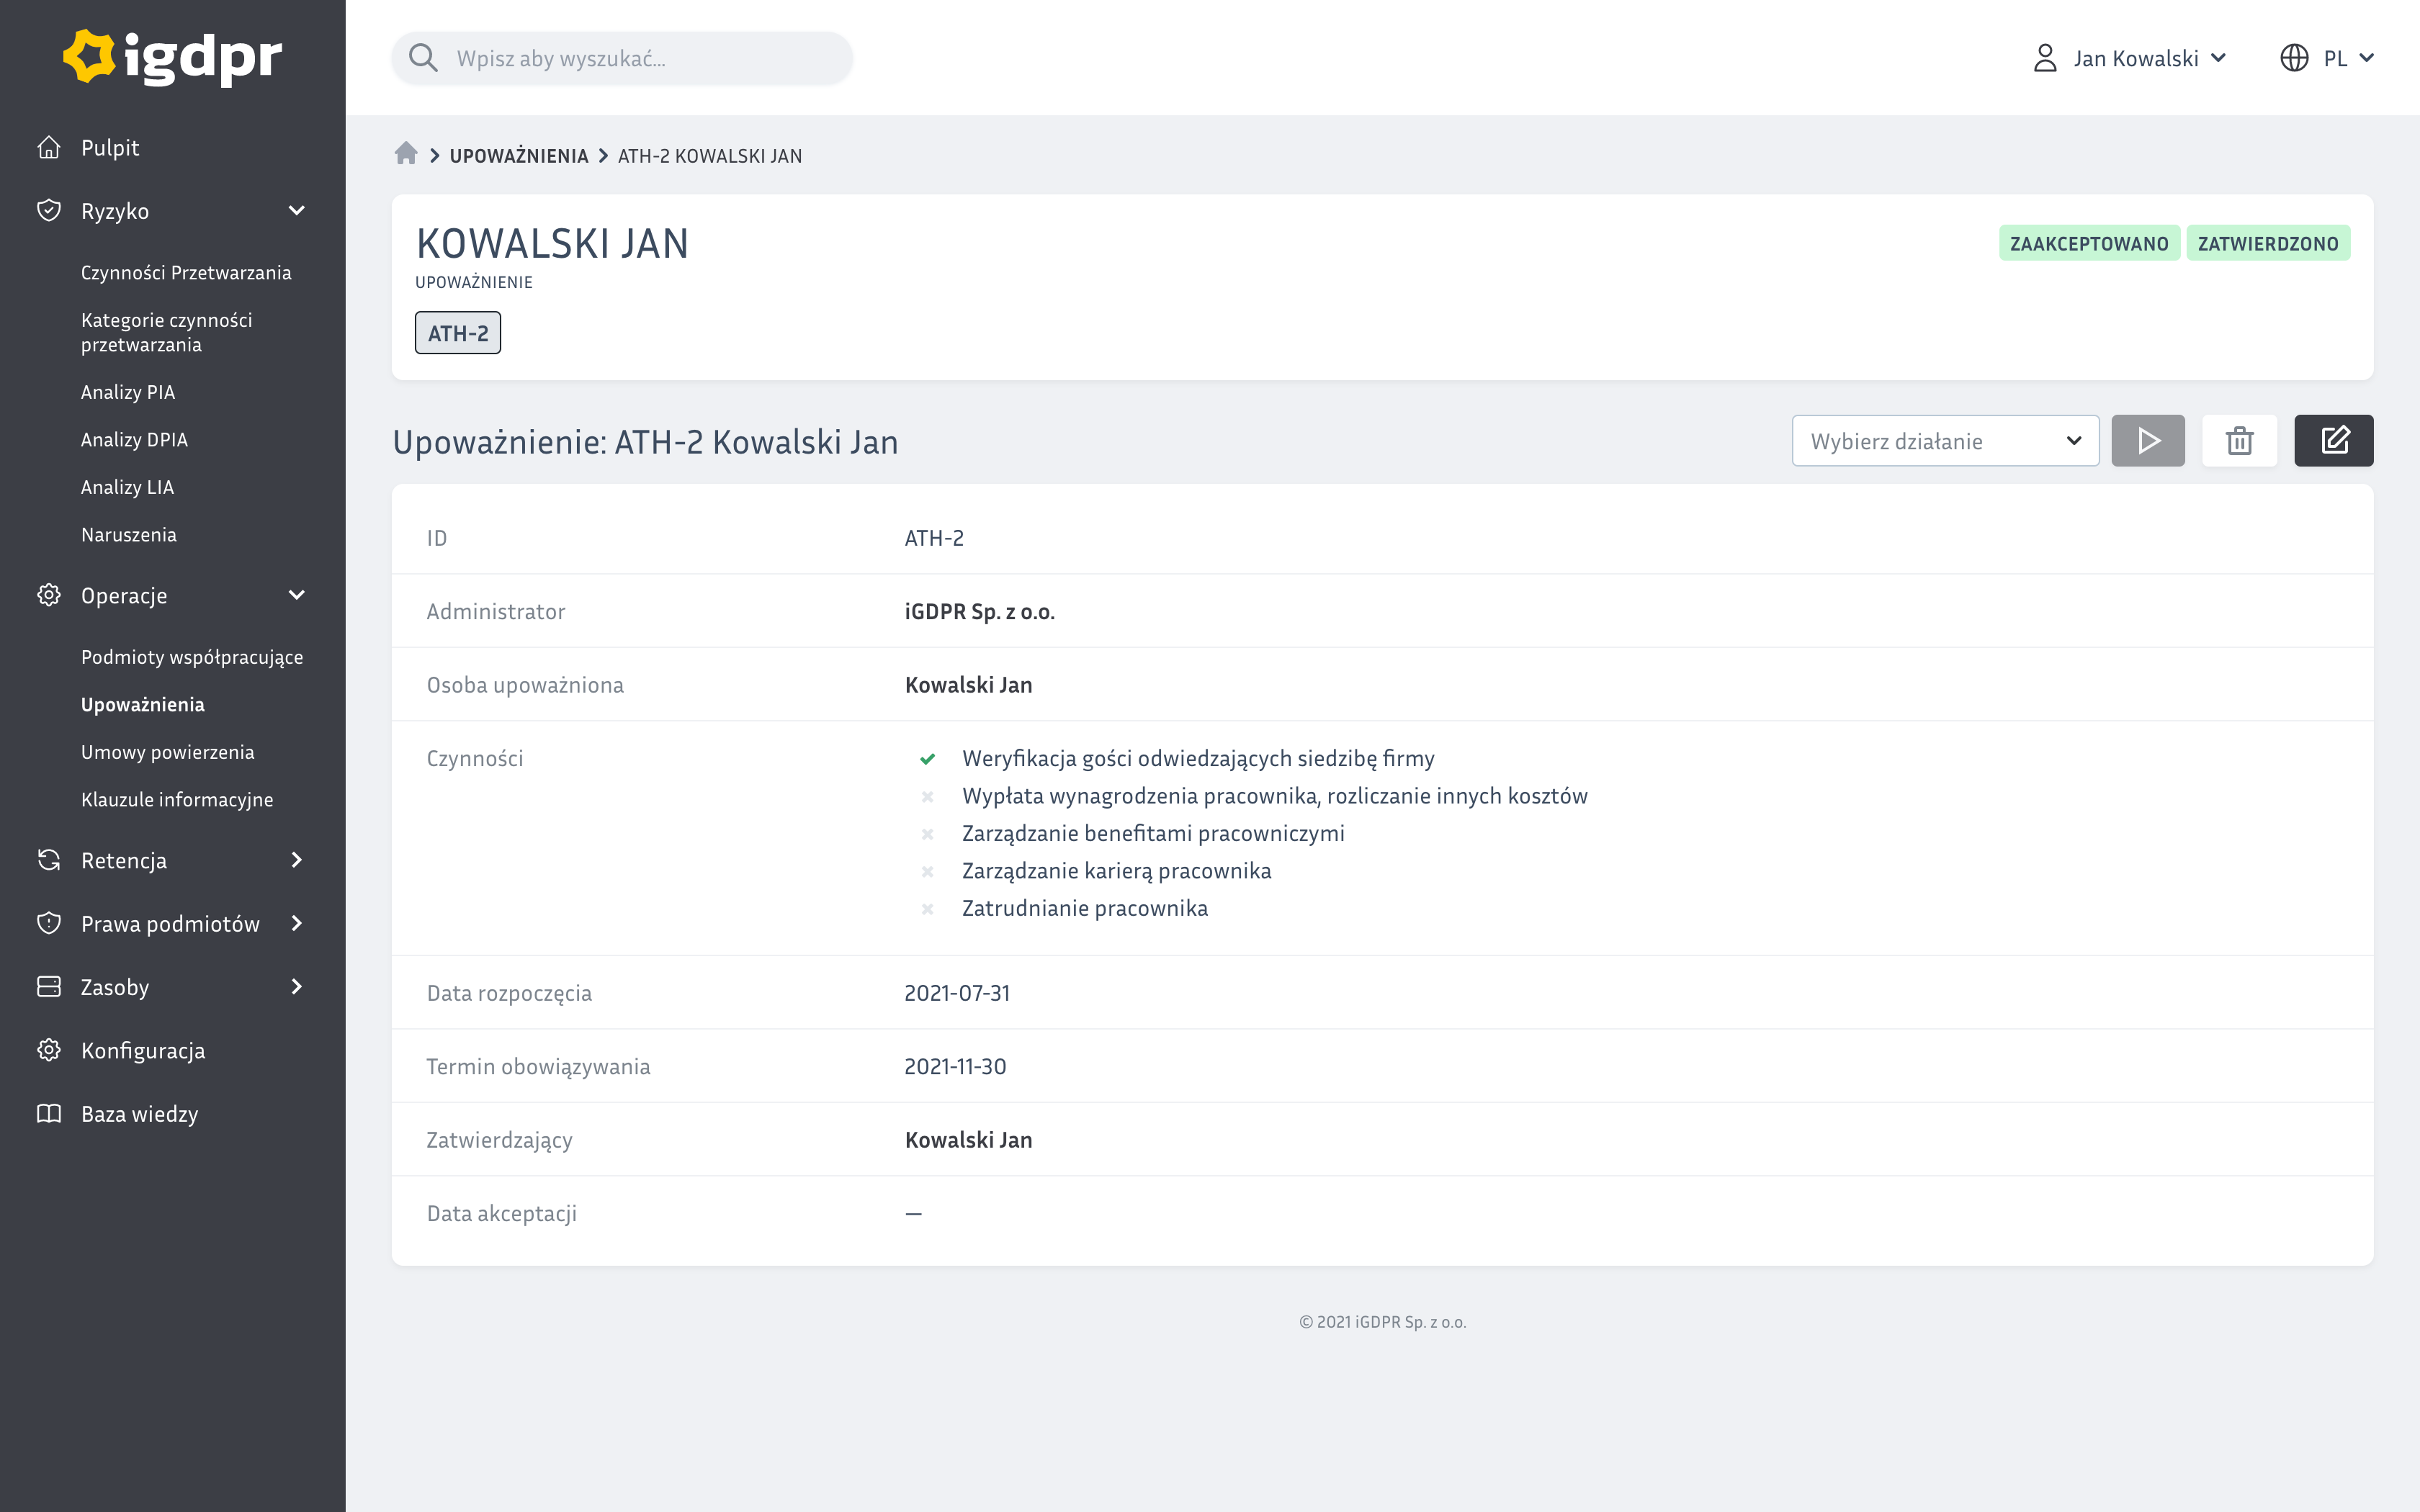Focus the Wpisz aby wyszukać search field

pos(622,58)
